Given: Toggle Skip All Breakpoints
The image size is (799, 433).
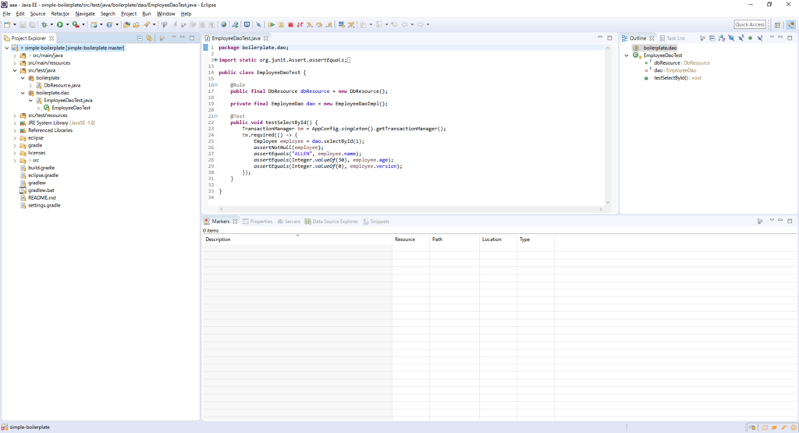Looking at the screenshot, I should (258, 24).
